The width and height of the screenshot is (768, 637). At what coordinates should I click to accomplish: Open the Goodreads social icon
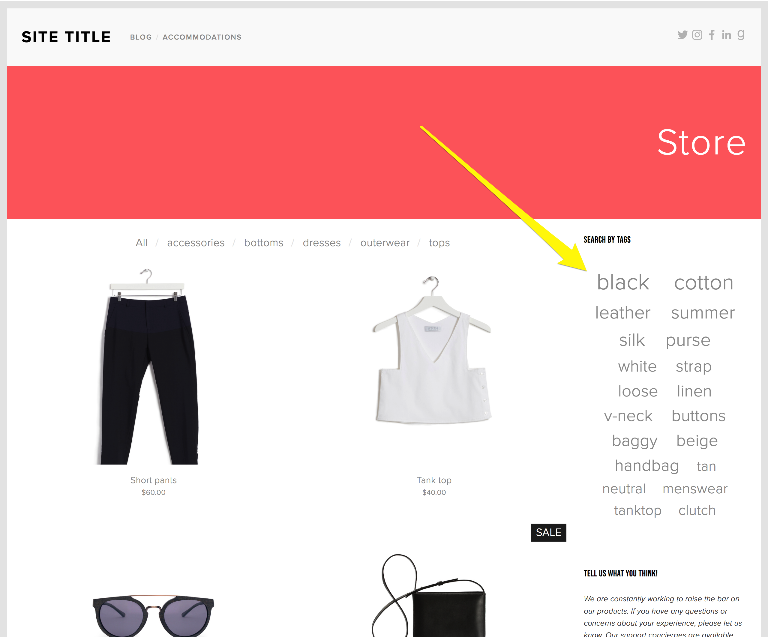[x=741, y=35]
